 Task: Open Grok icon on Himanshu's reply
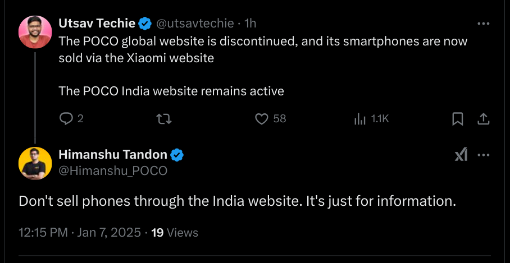coord(461,155)
